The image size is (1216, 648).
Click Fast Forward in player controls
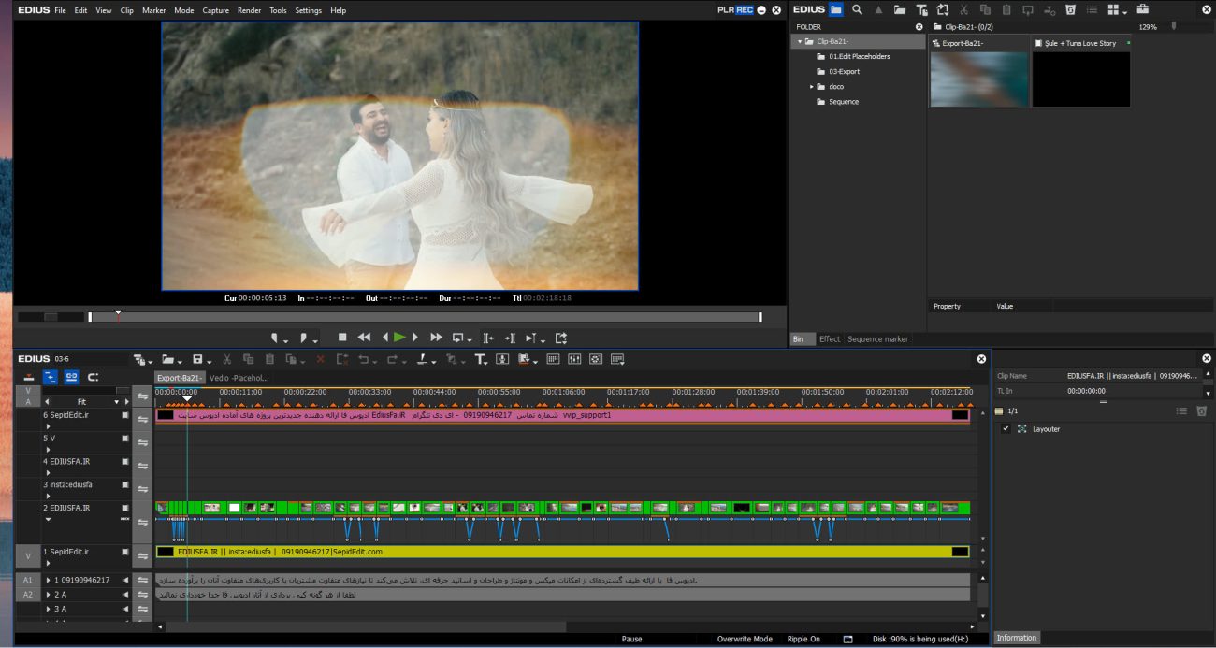tap(436, 338)
